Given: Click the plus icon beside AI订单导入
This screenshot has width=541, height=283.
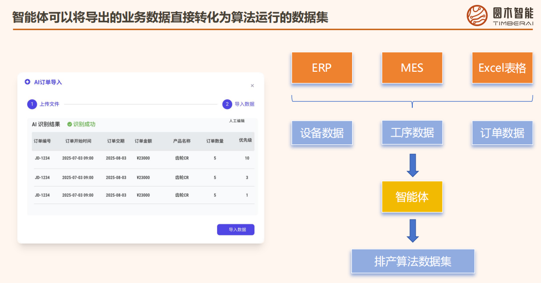Looking at the screenshot, I should tap(28, 82).
